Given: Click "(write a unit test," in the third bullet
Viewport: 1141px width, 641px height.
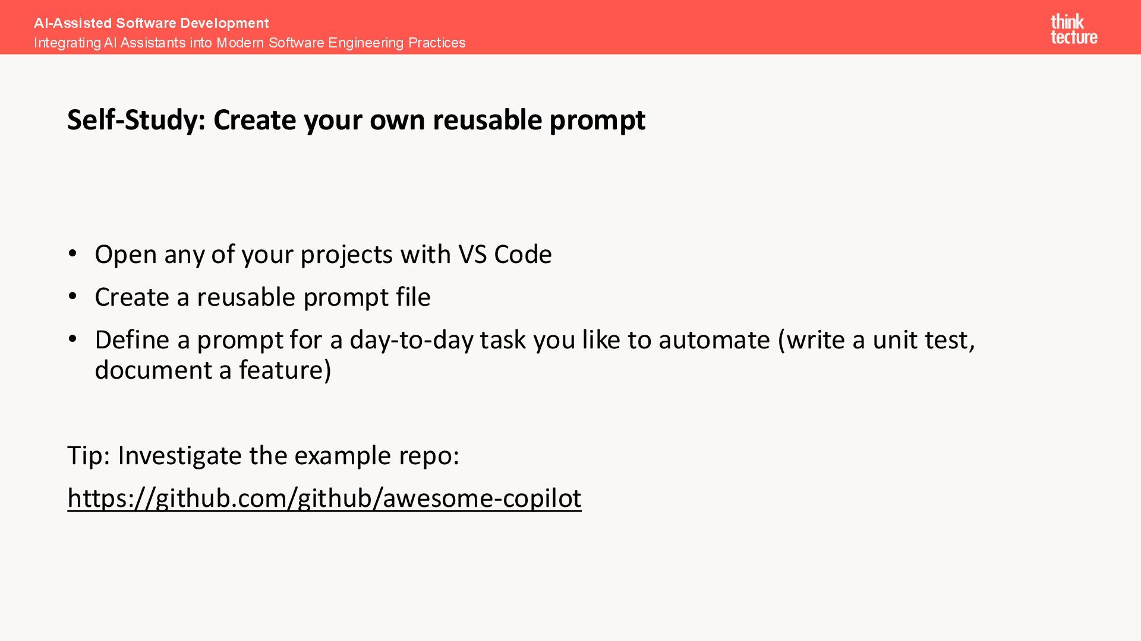Looking at the screenshot, I should click(x=876, y=340).
